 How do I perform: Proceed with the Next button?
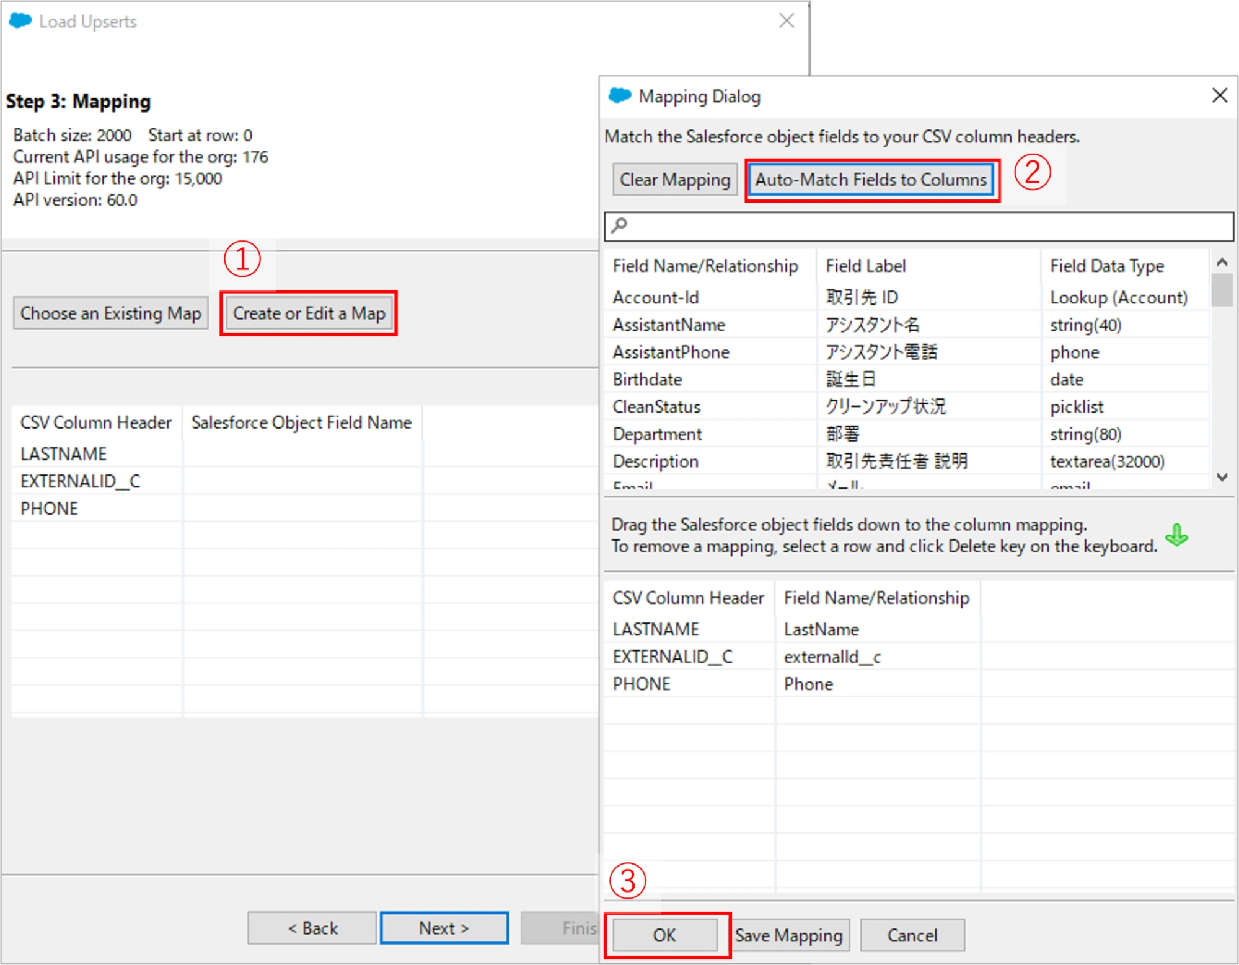click(444, 928)
